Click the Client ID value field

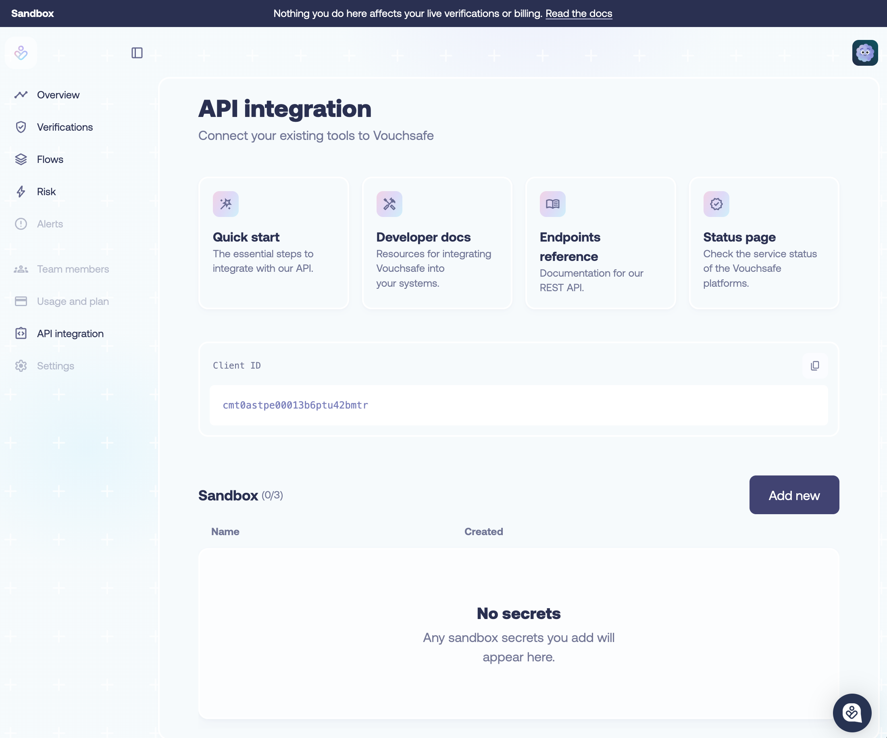tap(518, 405)
